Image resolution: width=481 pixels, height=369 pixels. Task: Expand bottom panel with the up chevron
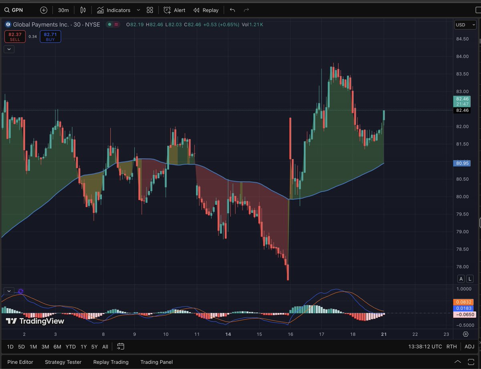(457, 362)
